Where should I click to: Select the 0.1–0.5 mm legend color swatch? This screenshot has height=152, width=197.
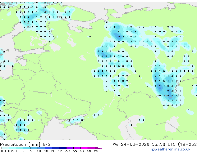5,148
